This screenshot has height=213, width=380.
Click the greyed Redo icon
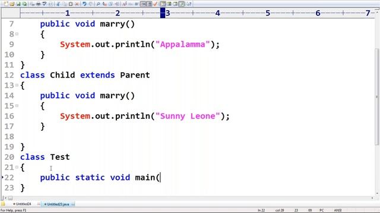[91, 4]
